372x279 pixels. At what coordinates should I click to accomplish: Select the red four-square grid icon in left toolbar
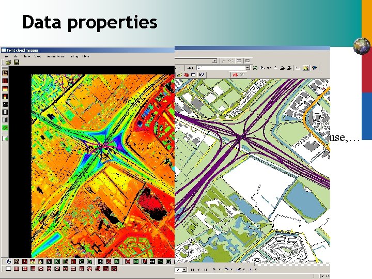tap(5, 81)
